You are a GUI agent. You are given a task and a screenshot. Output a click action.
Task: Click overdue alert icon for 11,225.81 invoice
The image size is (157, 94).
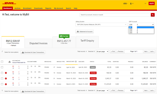6,84
